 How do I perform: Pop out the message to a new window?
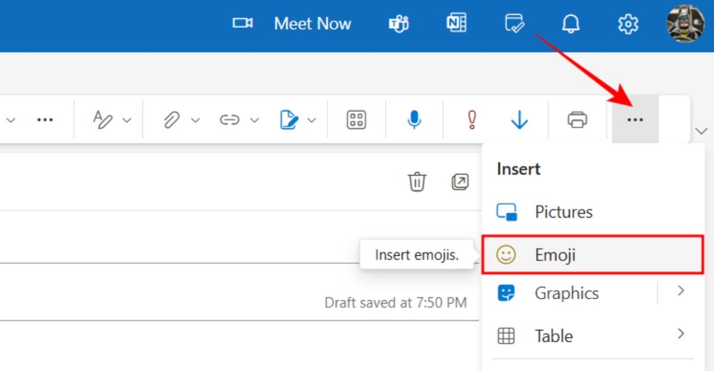click(x=459, y=182)
